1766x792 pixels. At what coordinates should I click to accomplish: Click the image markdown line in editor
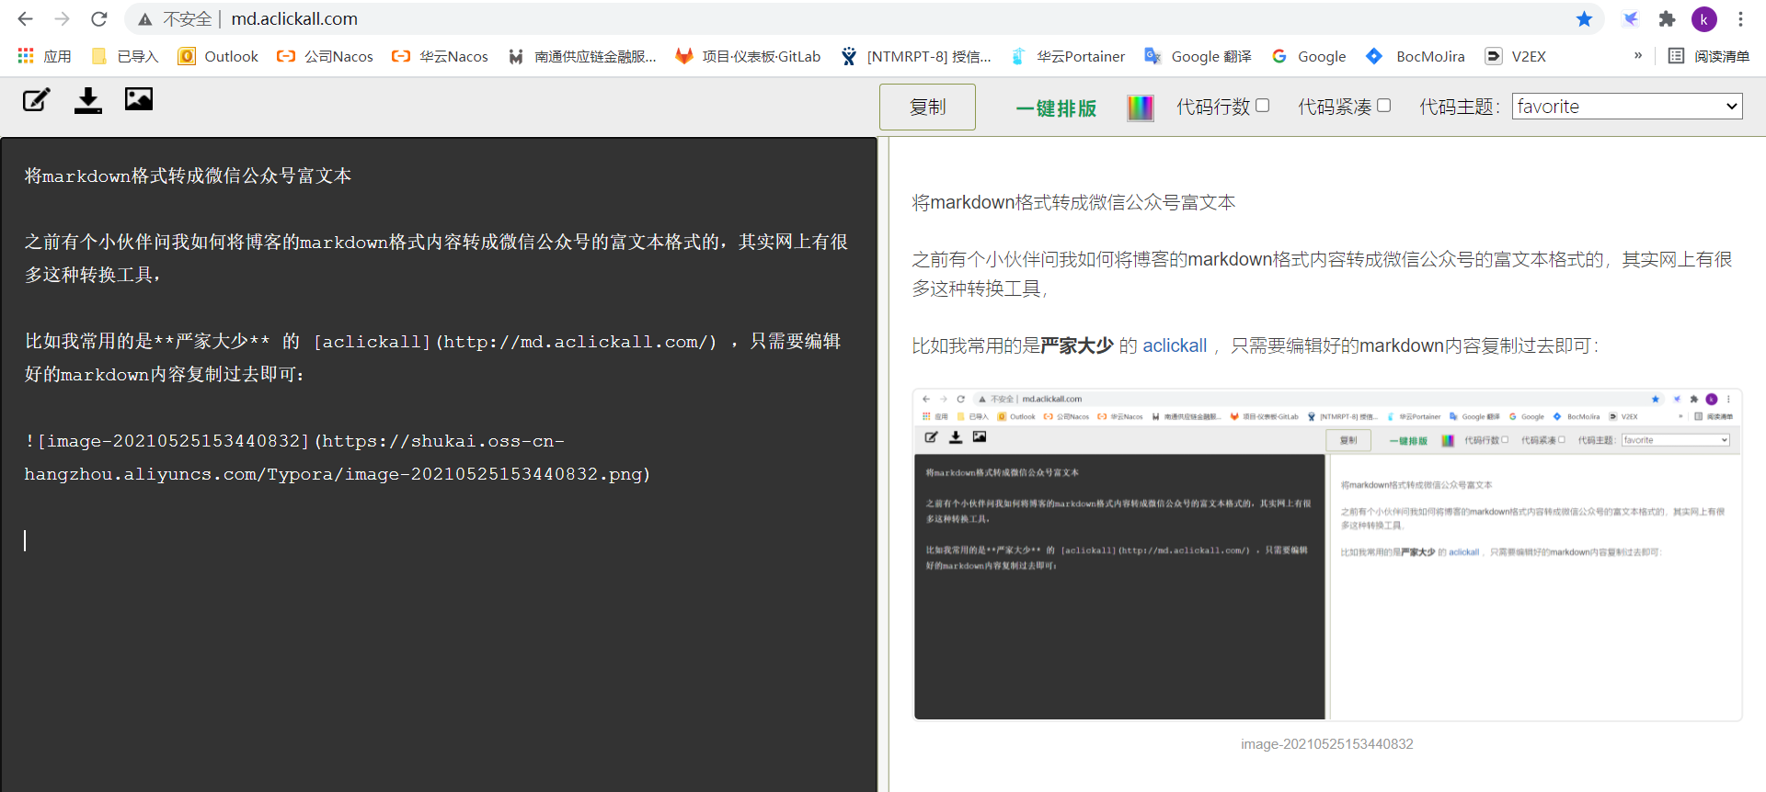[338, 458]
